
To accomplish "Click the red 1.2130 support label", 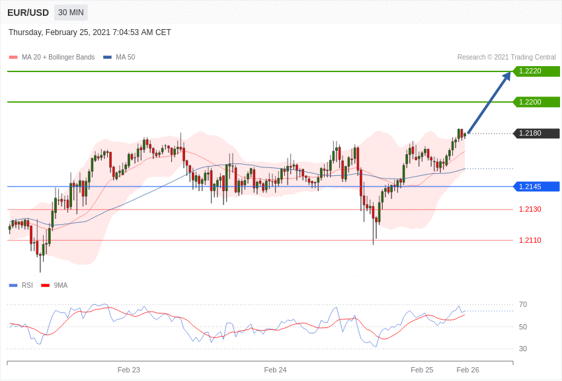I will [530, 209].
